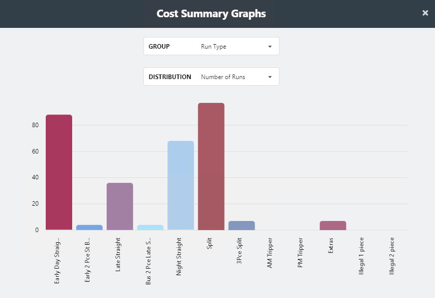Select the Bus 2 Pce Late S bar
Viewport: 435px width, 298px height.
[149, 227]
